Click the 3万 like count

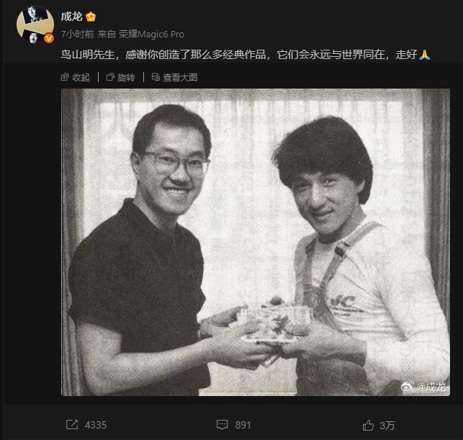pos(387,426)
